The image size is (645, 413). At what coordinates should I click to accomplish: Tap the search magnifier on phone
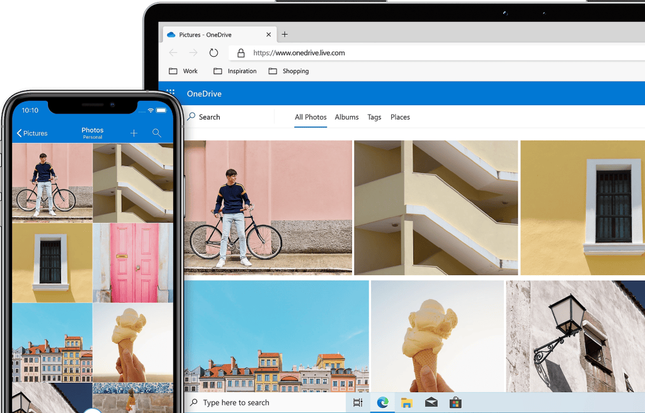click(x=157, y=133)
